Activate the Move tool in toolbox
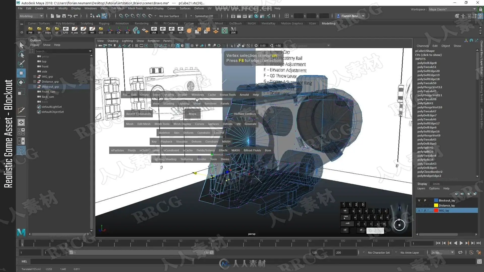Viewport: 484px width, 272px height. [21, 73]
